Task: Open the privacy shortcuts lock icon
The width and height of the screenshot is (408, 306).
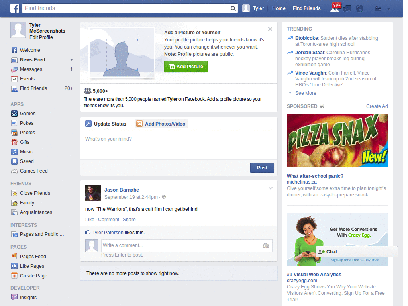Action: click(x=378, y=9)
